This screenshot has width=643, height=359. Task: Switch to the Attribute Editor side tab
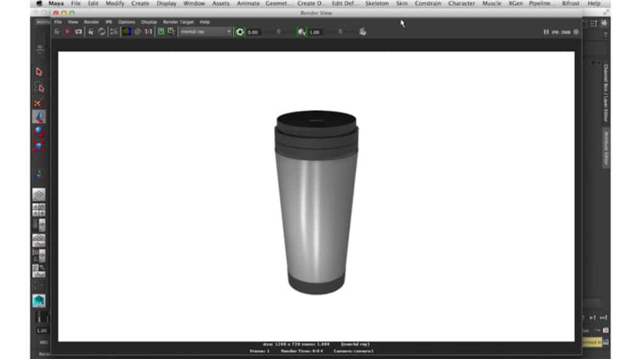click(606, 148)
